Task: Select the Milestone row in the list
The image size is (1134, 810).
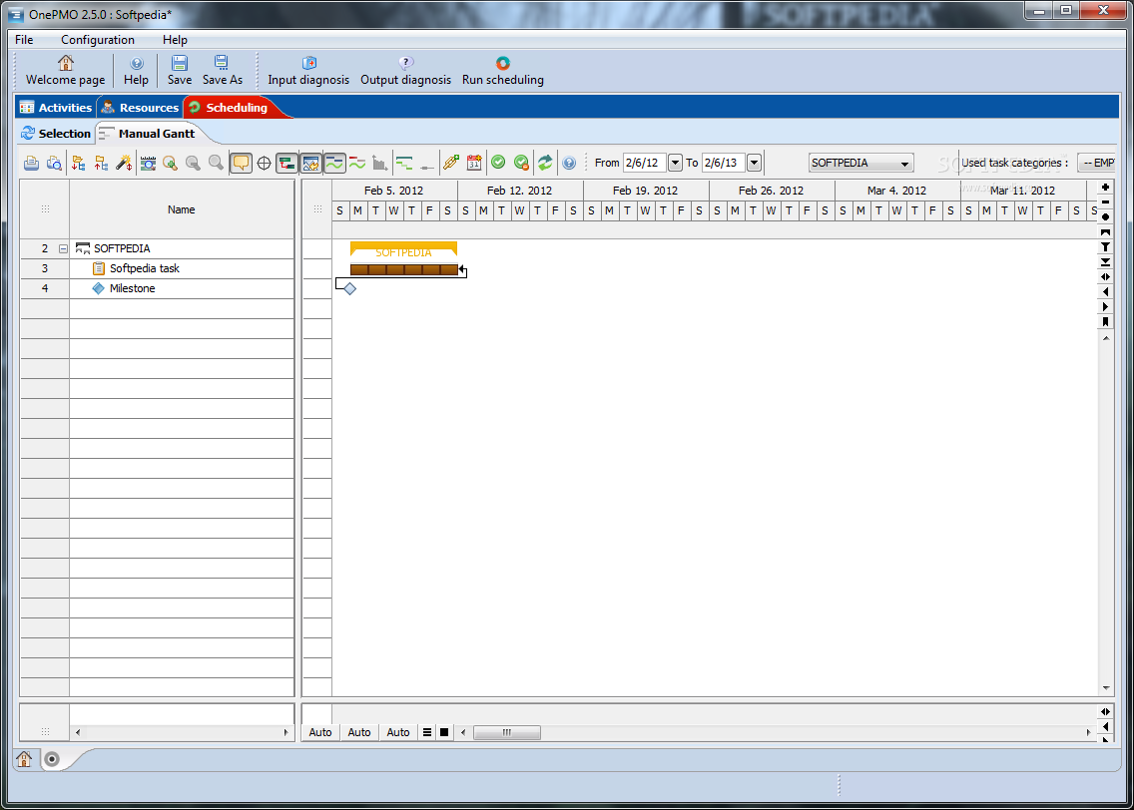Action: click(x=157, y=288)
